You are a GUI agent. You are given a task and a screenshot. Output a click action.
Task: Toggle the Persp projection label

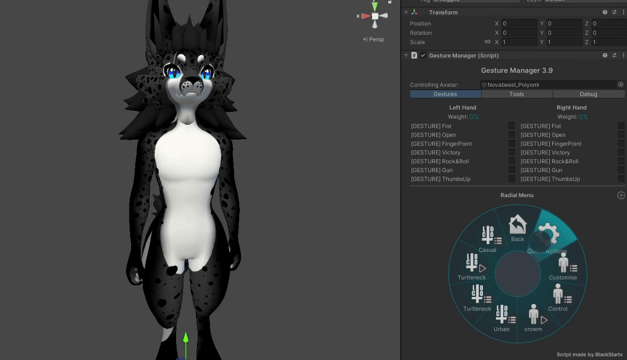click(374, 39)
